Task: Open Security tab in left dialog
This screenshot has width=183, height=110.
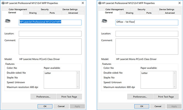Action: (45, 9)
